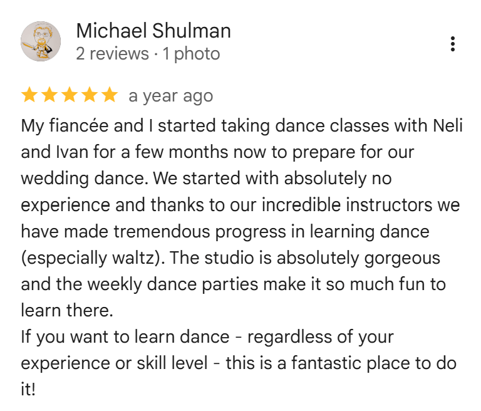Click the name "Neli" in the review
Screen dimensions: 481x411
(448, 126)
